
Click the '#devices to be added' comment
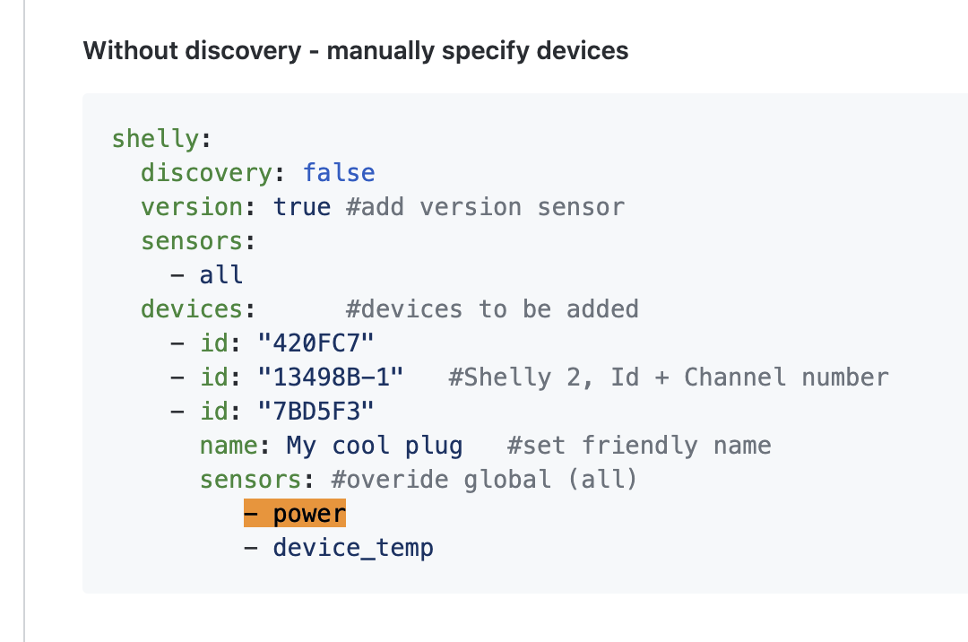point(492,308)
